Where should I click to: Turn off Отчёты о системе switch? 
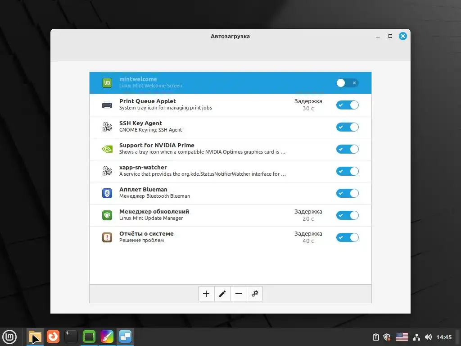click(347, 237)
